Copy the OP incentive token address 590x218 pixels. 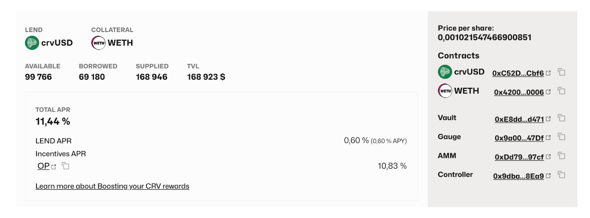[65, 166]
